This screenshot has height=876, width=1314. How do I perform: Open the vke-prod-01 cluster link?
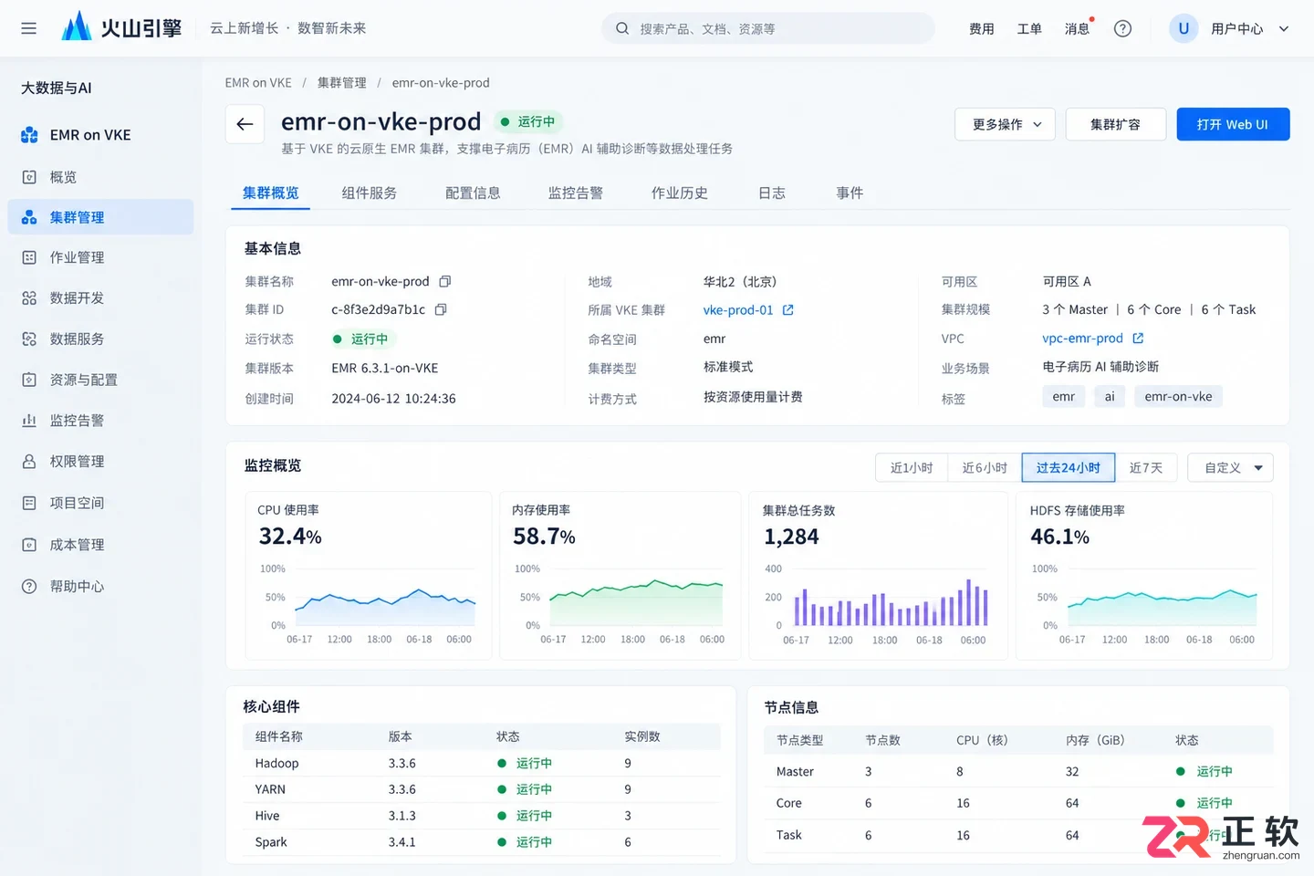[x=738, y=310]
